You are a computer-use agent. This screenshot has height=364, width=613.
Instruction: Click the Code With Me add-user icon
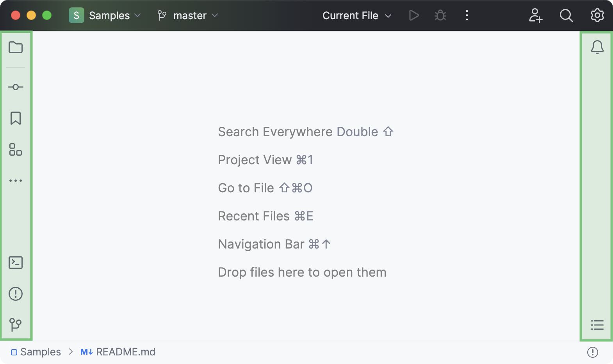click(x=535, y=16)
